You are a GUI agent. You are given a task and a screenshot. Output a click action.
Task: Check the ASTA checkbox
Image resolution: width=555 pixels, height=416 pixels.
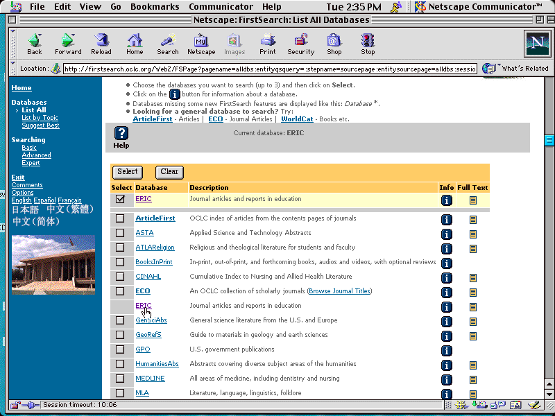click(x=120, y=233)
